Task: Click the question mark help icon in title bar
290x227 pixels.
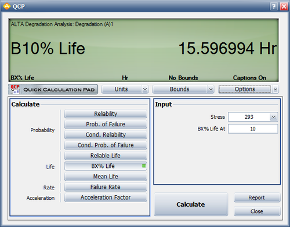Action: point(274,6)
